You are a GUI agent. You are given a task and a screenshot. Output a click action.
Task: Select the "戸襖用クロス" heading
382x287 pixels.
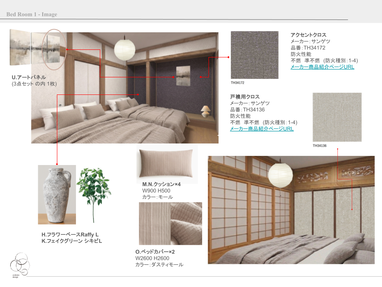[245, 97]
